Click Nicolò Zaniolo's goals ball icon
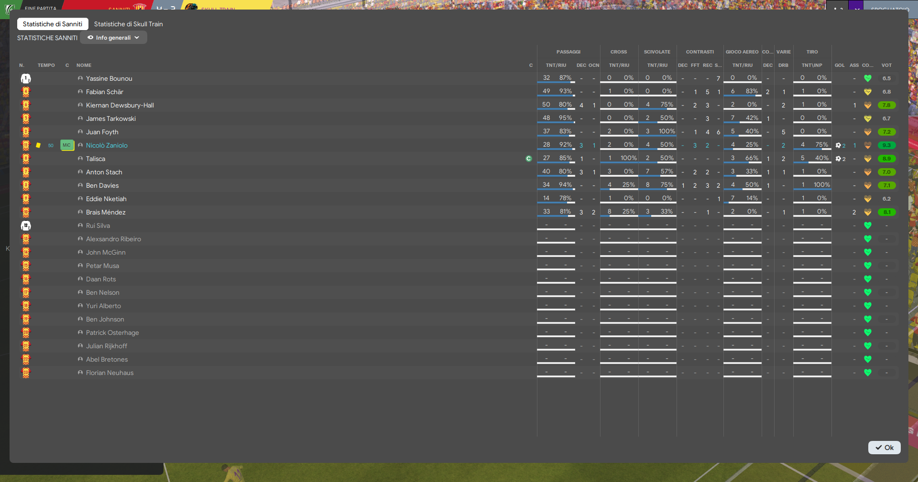The width and height of the screenshot is (918, 482). click(x=838, y=145)
